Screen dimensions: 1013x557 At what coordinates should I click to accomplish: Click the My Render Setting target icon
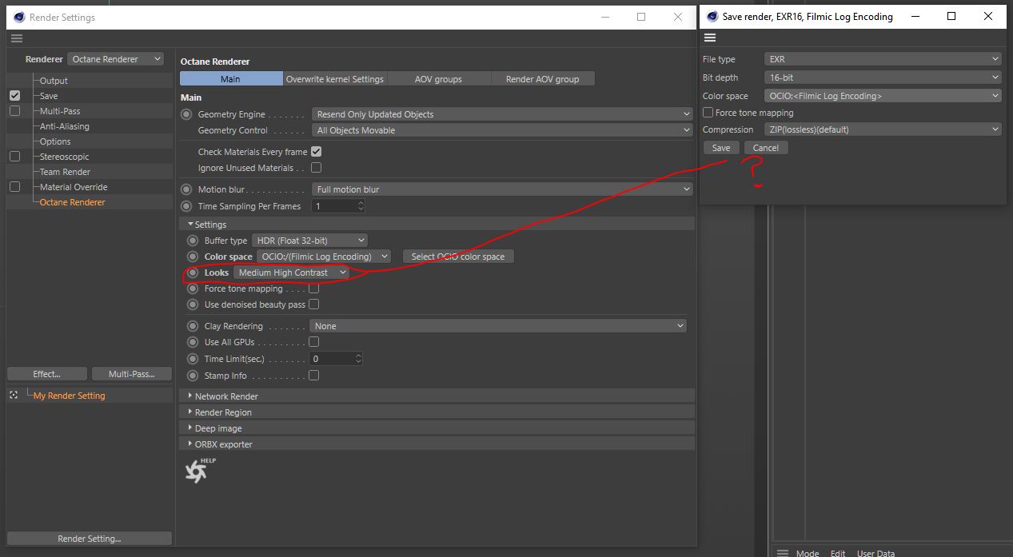point(13,396)
